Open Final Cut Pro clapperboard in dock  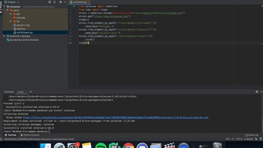coord(169,146)
